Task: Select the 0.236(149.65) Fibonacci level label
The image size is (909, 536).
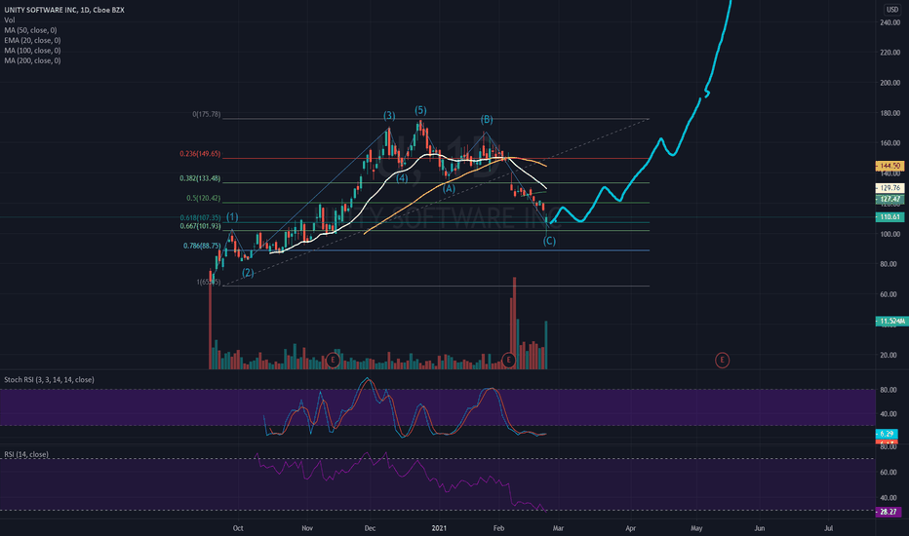Action: click(x=200, y=154)
